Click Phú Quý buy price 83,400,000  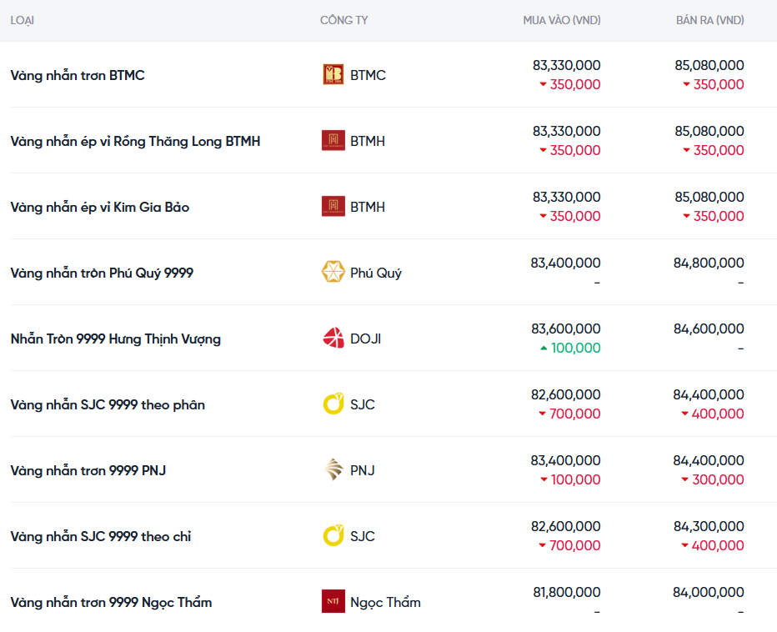click(565, 263)
